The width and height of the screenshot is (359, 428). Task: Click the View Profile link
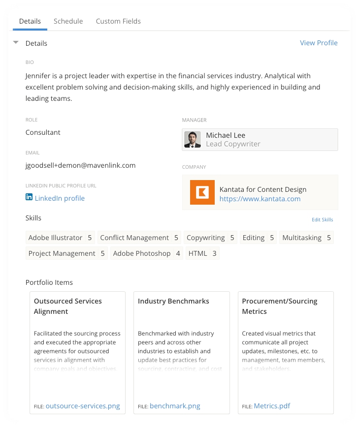click(319, 43)
